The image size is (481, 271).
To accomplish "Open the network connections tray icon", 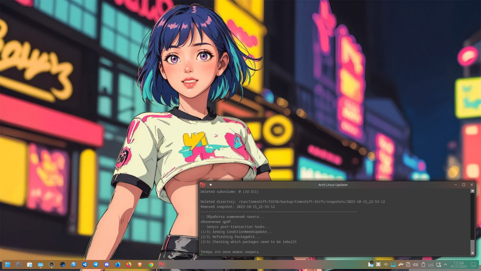I will [x=438, y=264].
